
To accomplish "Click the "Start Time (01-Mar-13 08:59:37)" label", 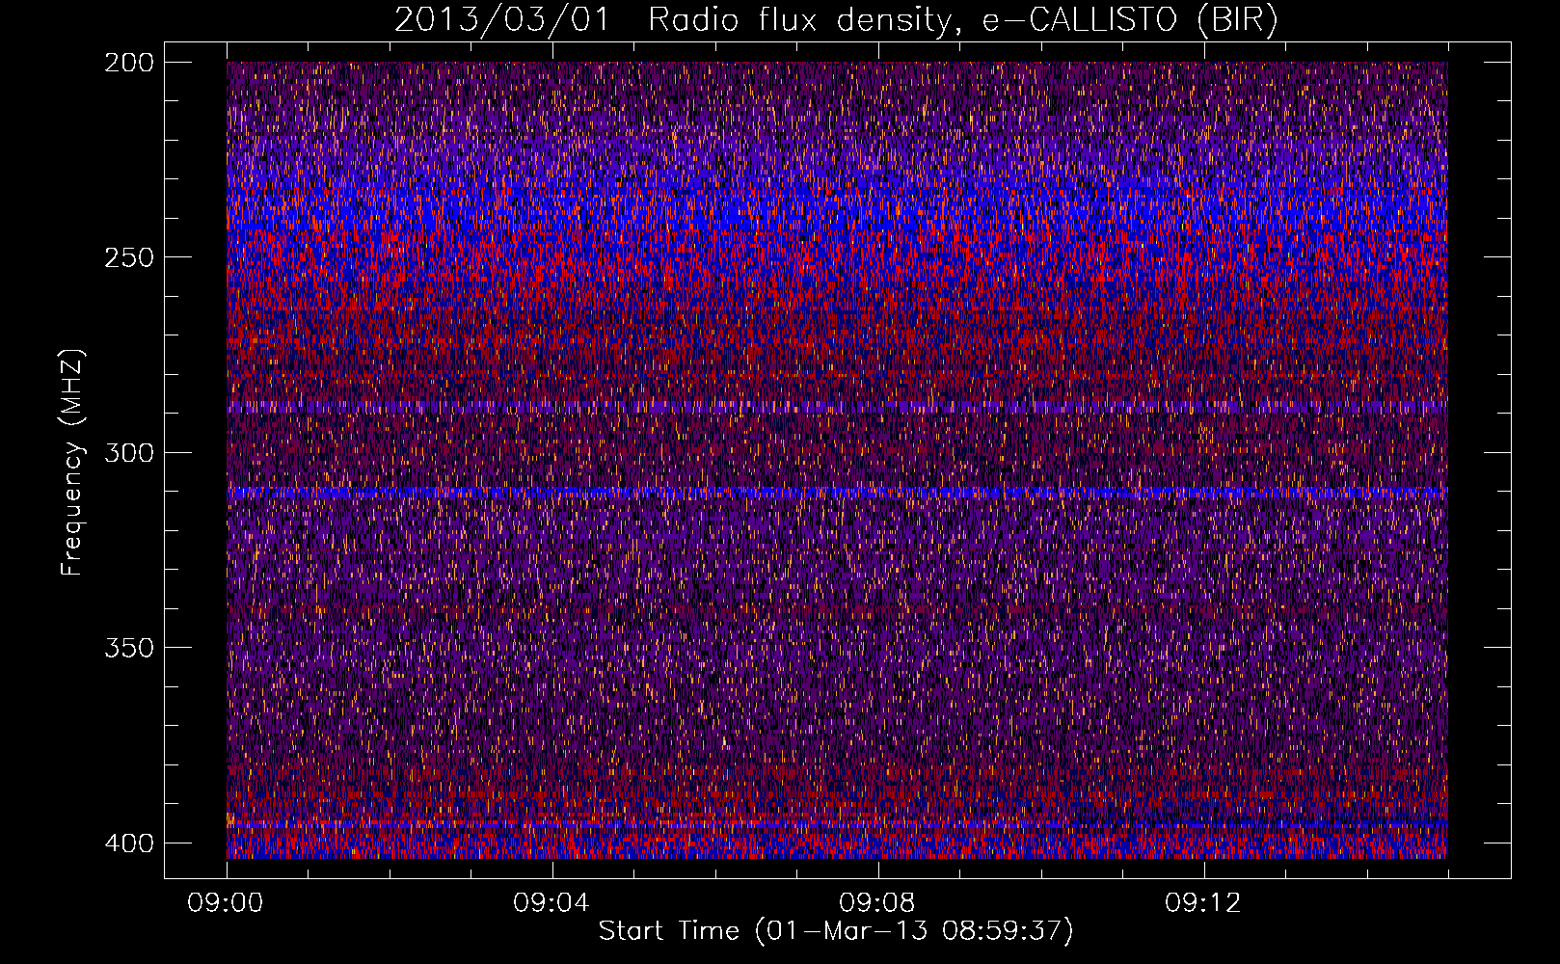I will pyautogui.click(x=836, y=931).
